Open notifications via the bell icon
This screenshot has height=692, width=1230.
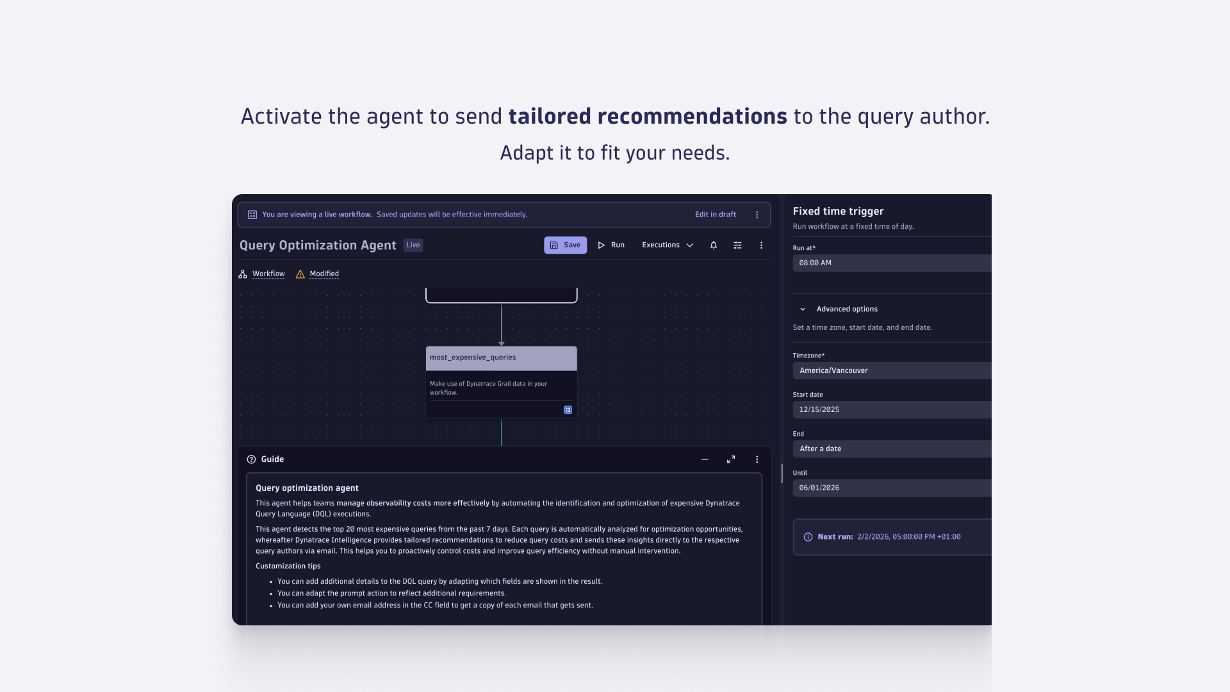713,245
